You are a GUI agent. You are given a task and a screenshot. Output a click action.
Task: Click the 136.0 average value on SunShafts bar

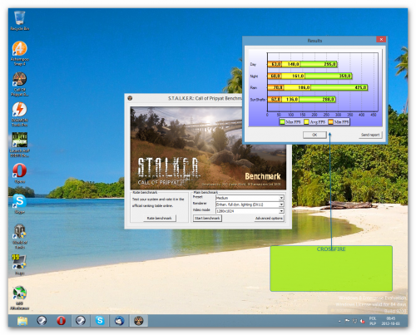292,99
